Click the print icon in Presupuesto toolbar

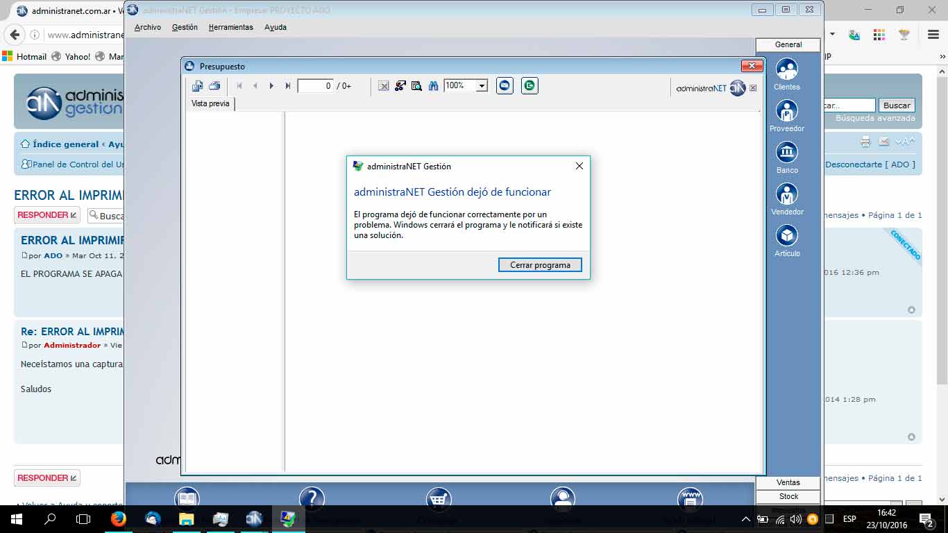click(214, 86)
